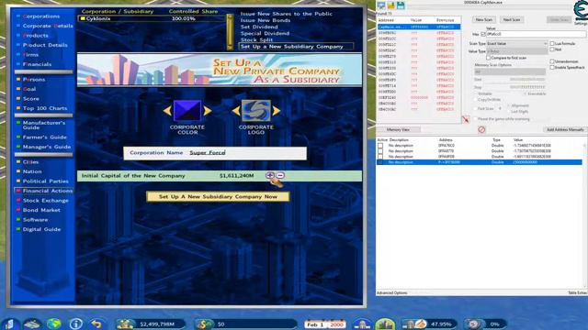Click the cash icon beside $2,499,798M
The image size is (588, 330).
[x=126, y=324]
